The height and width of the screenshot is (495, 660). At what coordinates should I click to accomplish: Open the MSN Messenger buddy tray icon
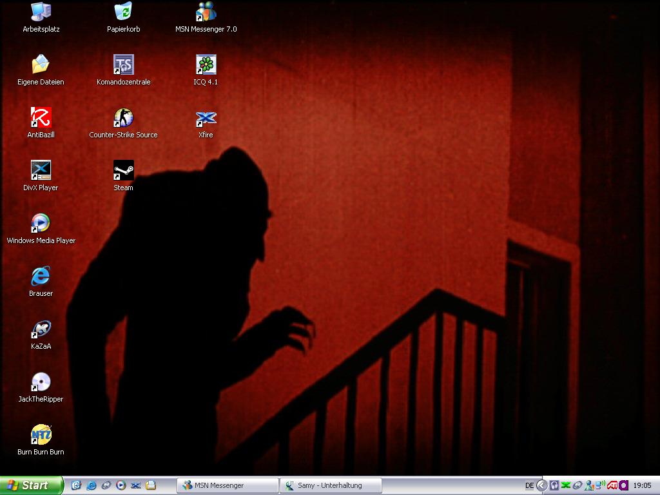pyautogui.click(x=589, y=485)
